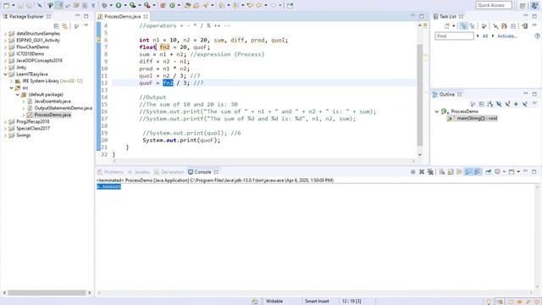Viewport: 542px width, 305px height.
Task: Click Outline sort icon in Outline toolbar
Action: (x=490, y=104)
